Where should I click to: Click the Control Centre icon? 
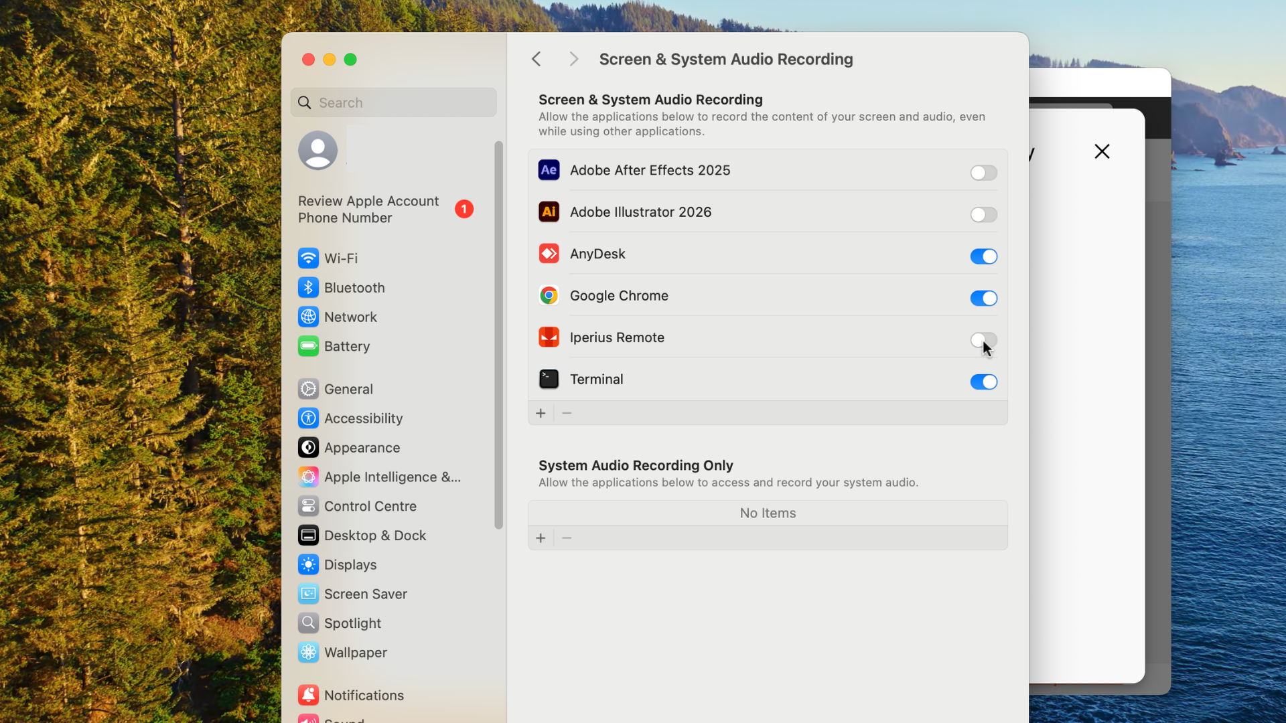[308, 506]
